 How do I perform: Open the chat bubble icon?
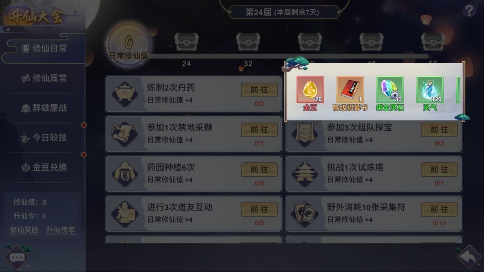pyautogui.click(x=17, y=257)
